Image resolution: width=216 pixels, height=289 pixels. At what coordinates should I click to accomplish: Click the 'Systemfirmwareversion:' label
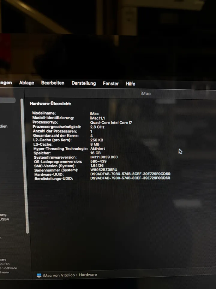pos(55,157)
